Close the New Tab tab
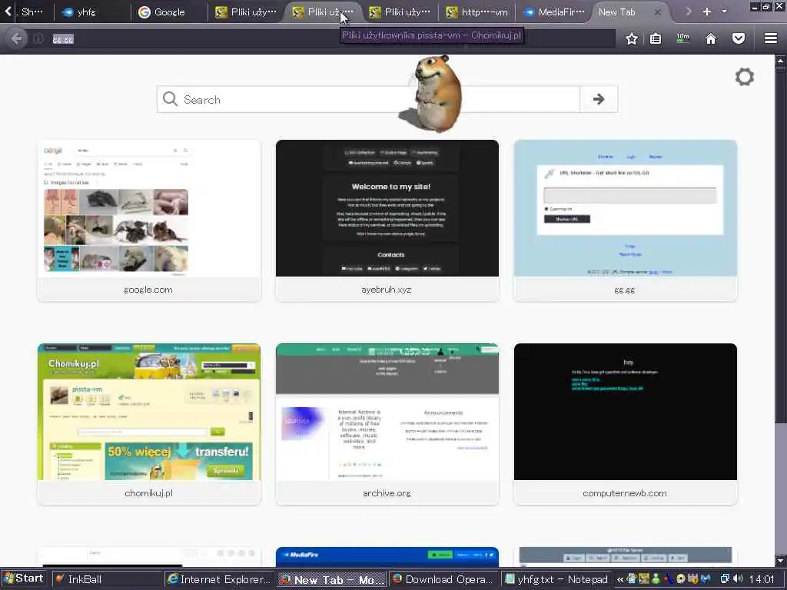 658,12
